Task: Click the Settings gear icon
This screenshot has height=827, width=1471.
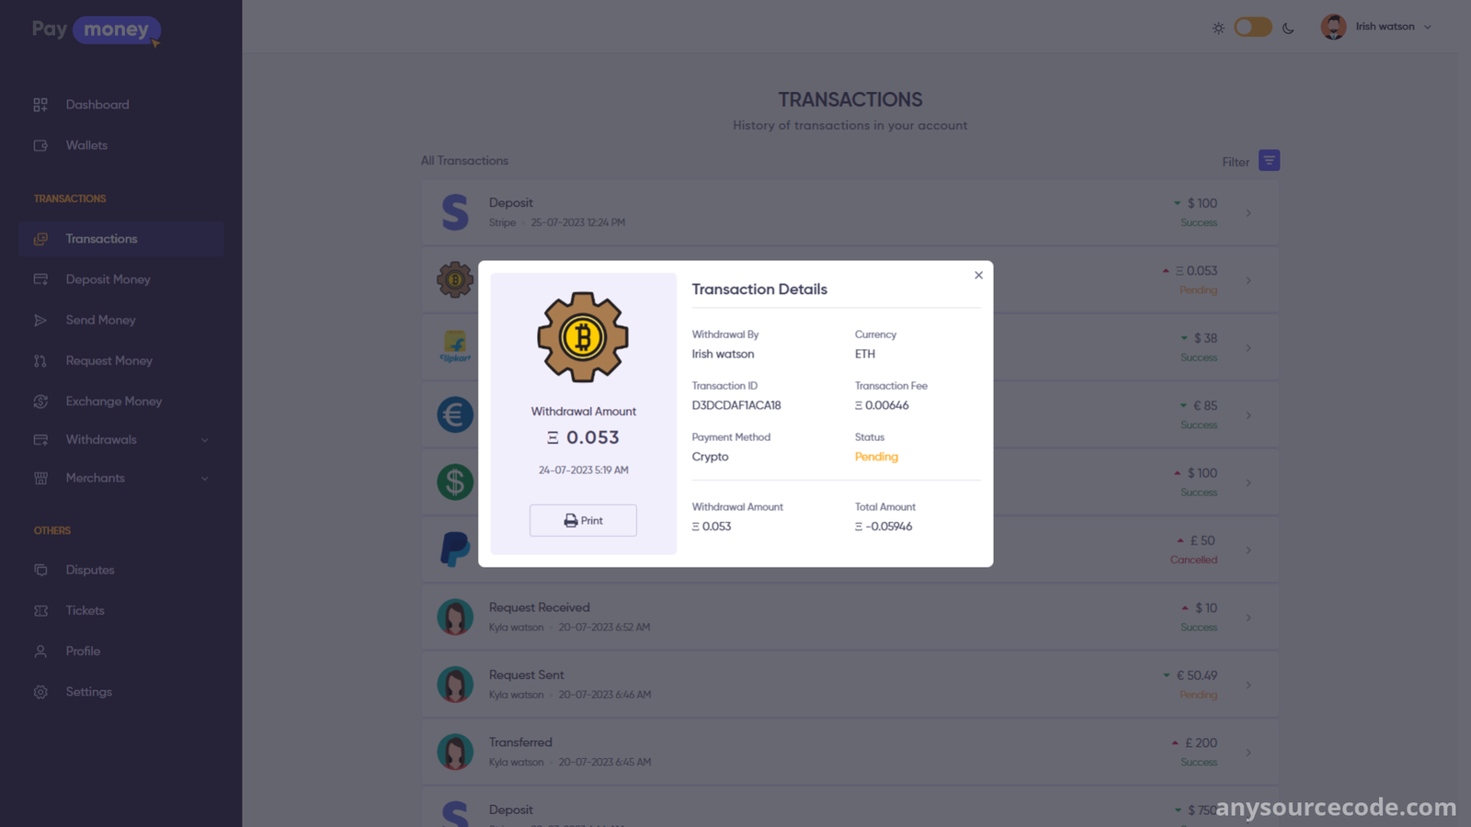Action: point(40,692)
